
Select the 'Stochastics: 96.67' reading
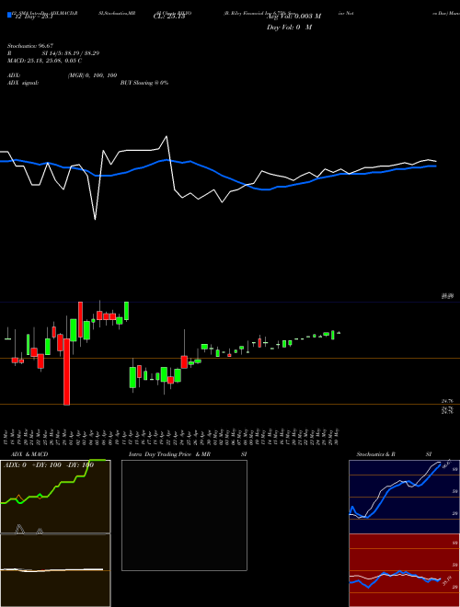[29, 46]
